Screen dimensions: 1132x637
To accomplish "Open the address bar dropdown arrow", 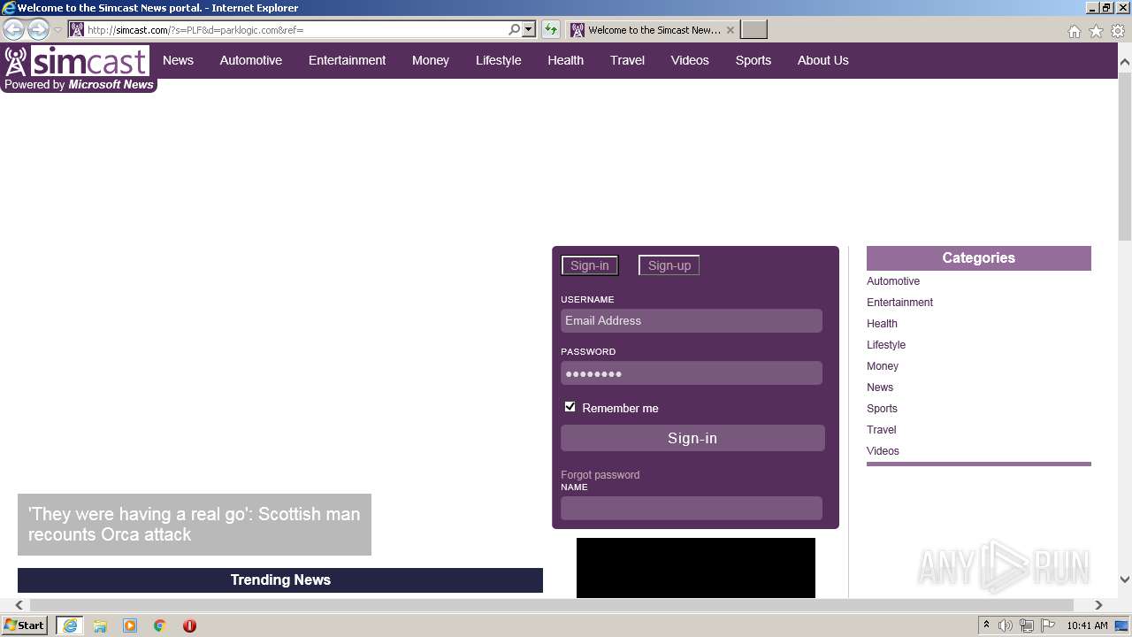I will (x=529, y=29).
